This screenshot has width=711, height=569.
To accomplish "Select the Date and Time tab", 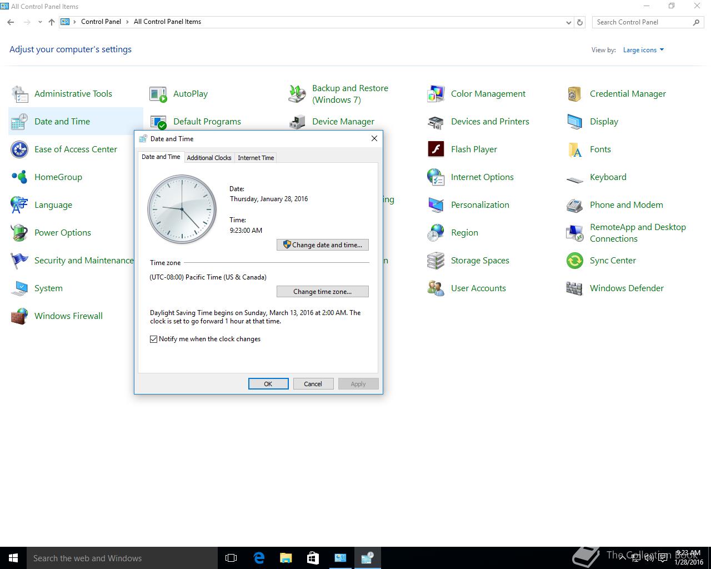I will (x=161, y=157).
